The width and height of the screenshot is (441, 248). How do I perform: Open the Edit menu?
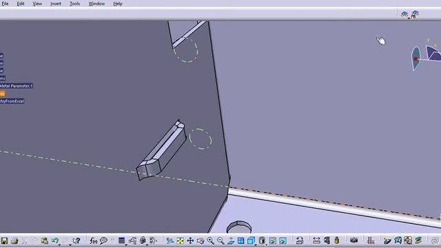21,3
